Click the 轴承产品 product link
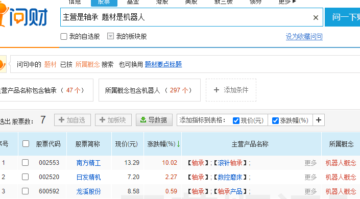The width and height of the screenshot is (360, 199). [230, 191]
